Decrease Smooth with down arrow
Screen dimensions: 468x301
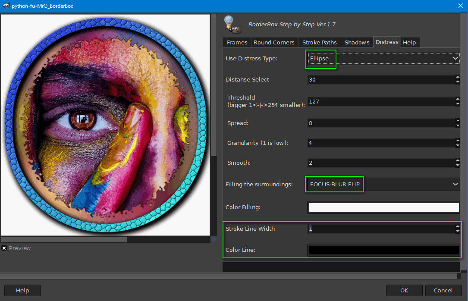click(458, 165)
